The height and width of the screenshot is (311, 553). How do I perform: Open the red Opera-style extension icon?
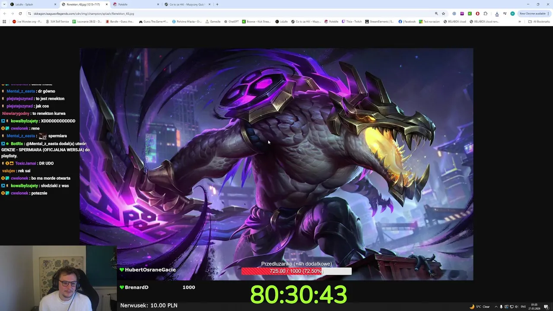click(x=477, y=13)
